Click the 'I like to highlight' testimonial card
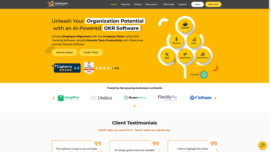 tap(192, 146)
